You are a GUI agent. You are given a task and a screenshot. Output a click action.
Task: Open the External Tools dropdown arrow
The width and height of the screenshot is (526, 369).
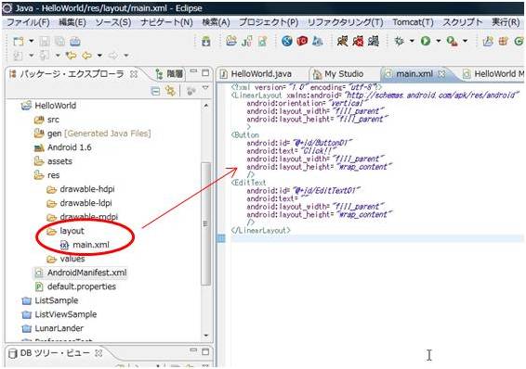(x=465, y=41)
